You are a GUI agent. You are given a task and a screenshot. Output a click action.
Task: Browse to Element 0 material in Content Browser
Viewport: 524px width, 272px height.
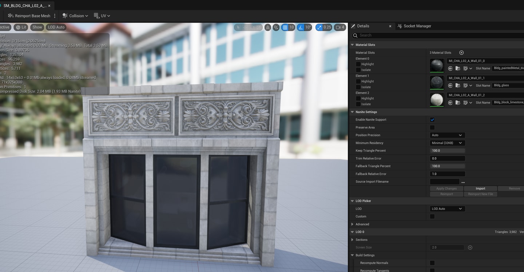[x=458, y=68]
